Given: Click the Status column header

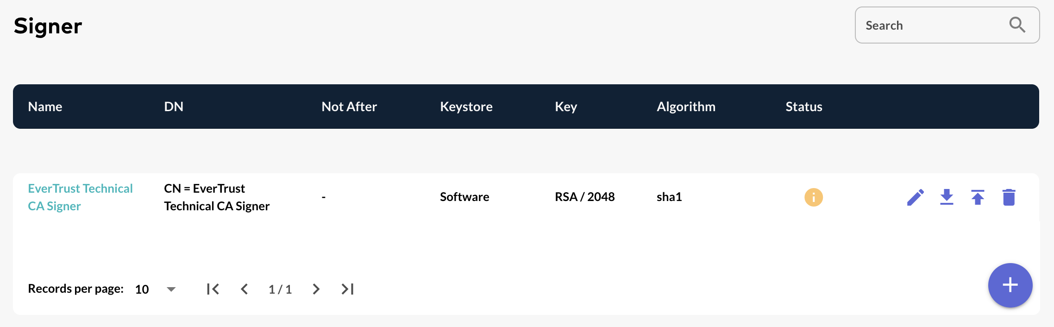Looking at the screenshot, I should coord(803,107).
